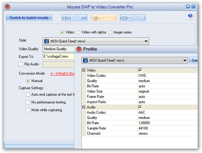Click the Aspect Ratio value auto

click(142, 102)
